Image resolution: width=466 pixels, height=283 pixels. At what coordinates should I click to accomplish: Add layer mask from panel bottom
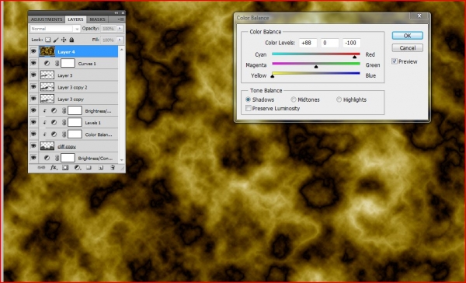(x=65, y=167)
